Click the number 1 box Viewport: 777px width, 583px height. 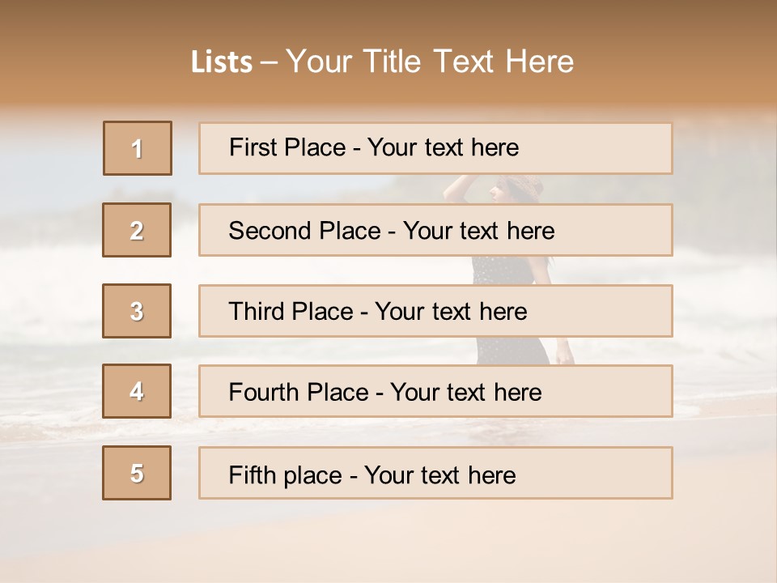click(138, 148)
